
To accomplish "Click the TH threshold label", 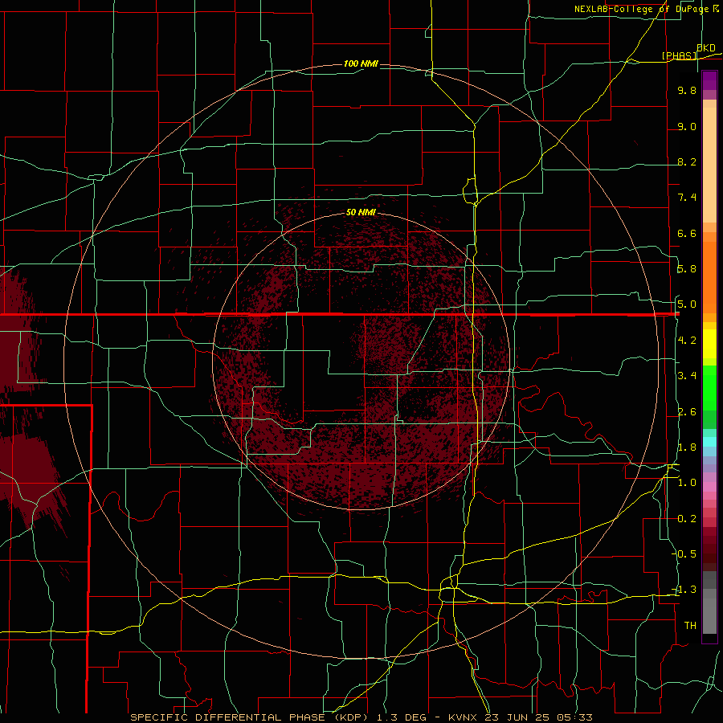I will coord(690,626).
